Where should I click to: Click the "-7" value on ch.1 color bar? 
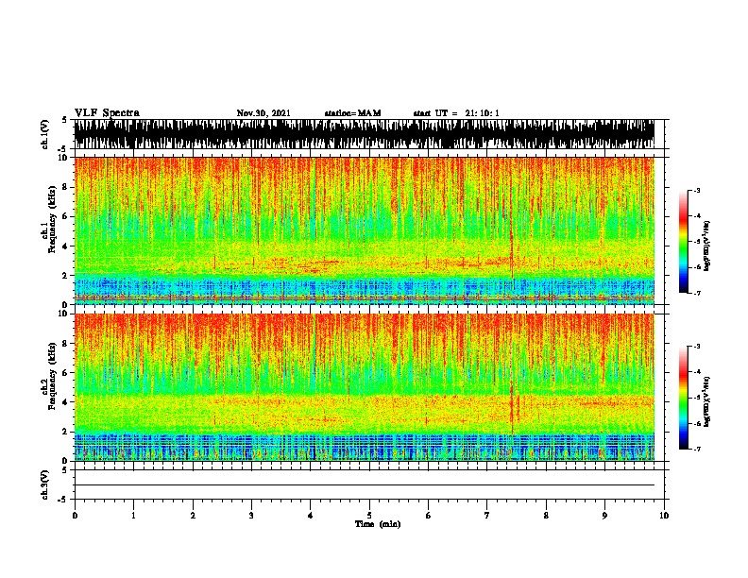click(697, 293)
